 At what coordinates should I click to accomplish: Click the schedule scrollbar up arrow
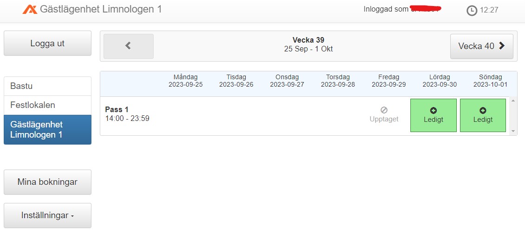(x=513, y=100)
